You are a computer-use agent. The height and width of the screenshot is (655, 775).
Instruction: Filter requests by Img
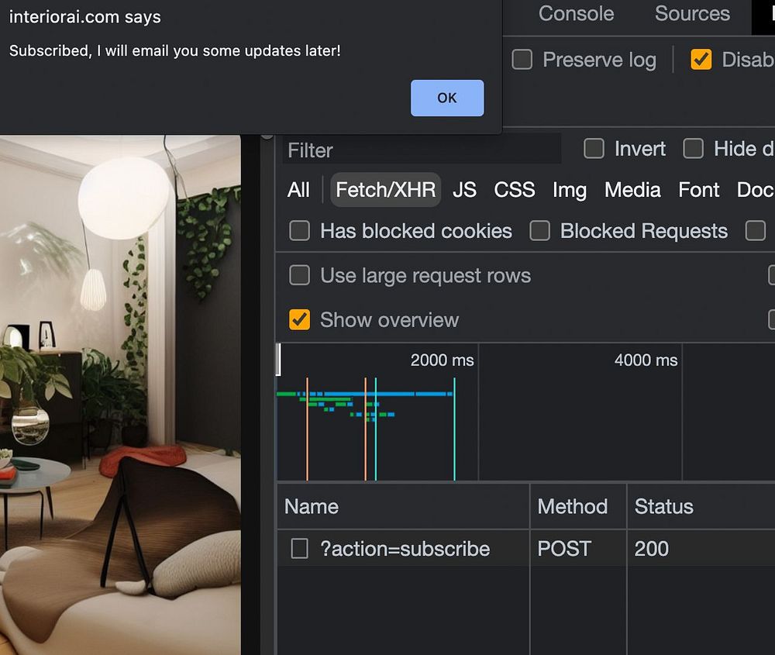pos(570,190)
